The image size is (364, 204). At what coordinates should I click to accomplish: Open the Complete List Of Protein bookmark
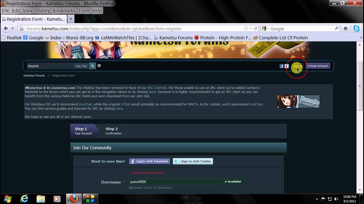280,38
